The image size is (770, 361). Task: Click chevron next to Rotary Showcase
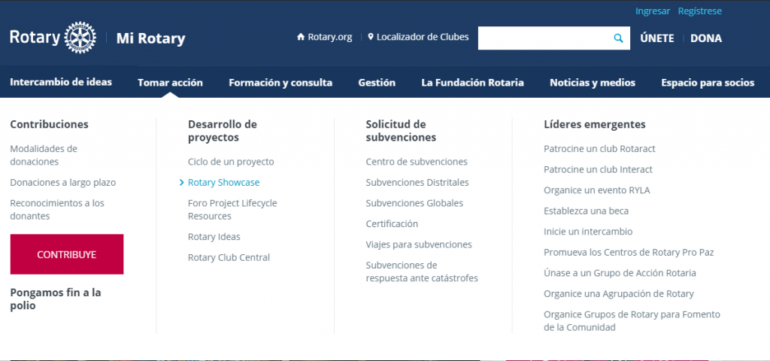tap(182, 183)
